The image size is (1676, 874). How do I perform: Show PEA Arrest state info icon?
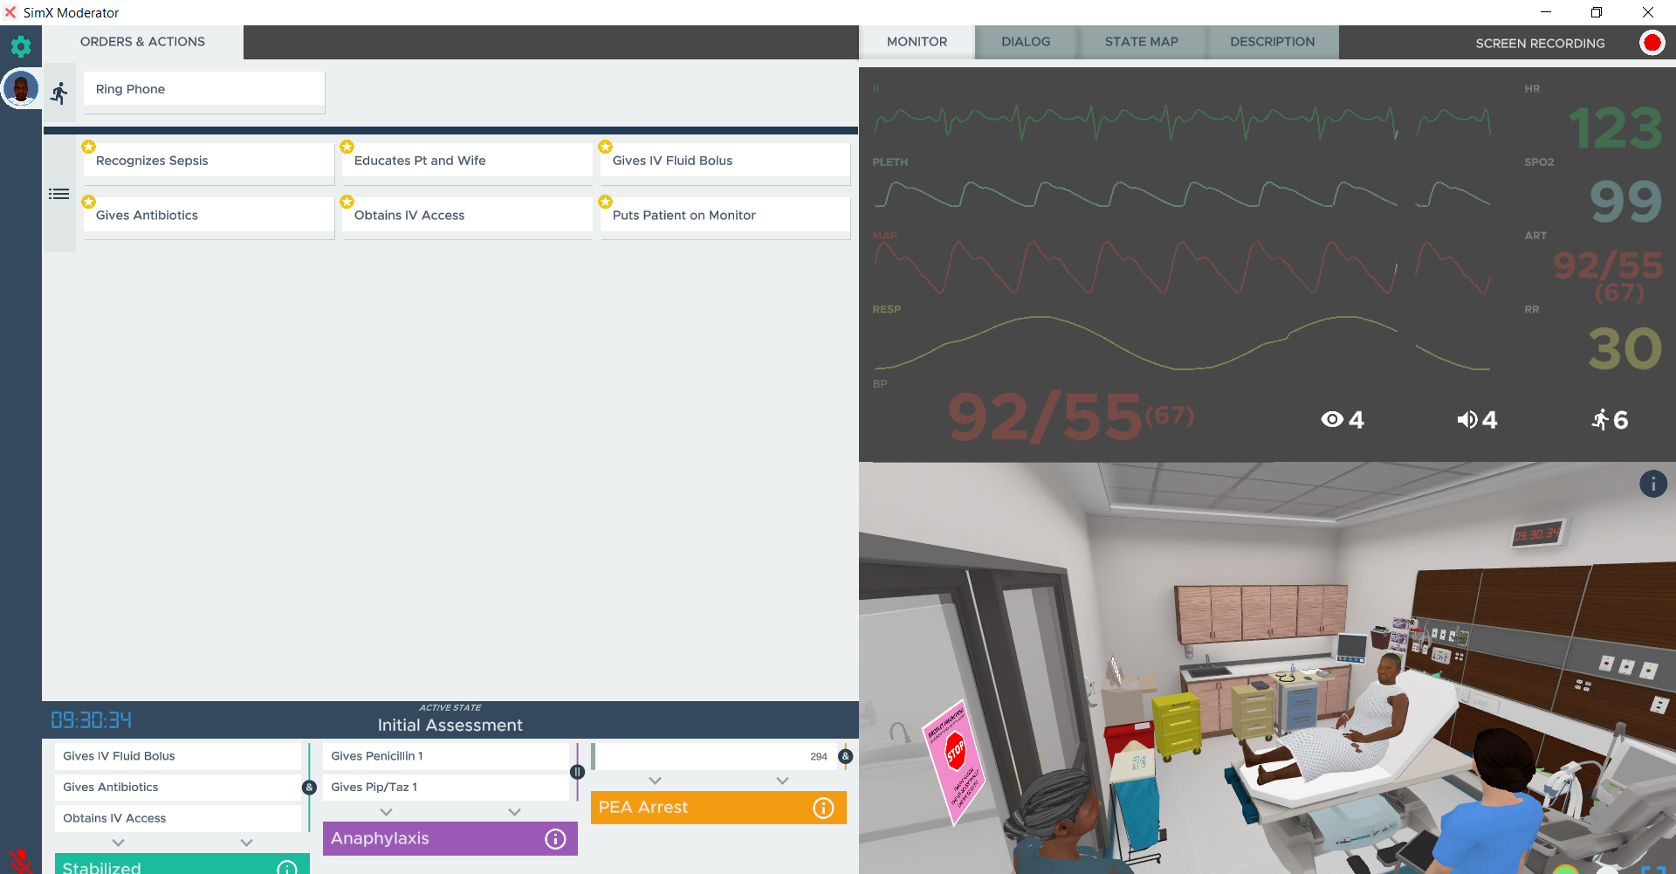point(823,808)
